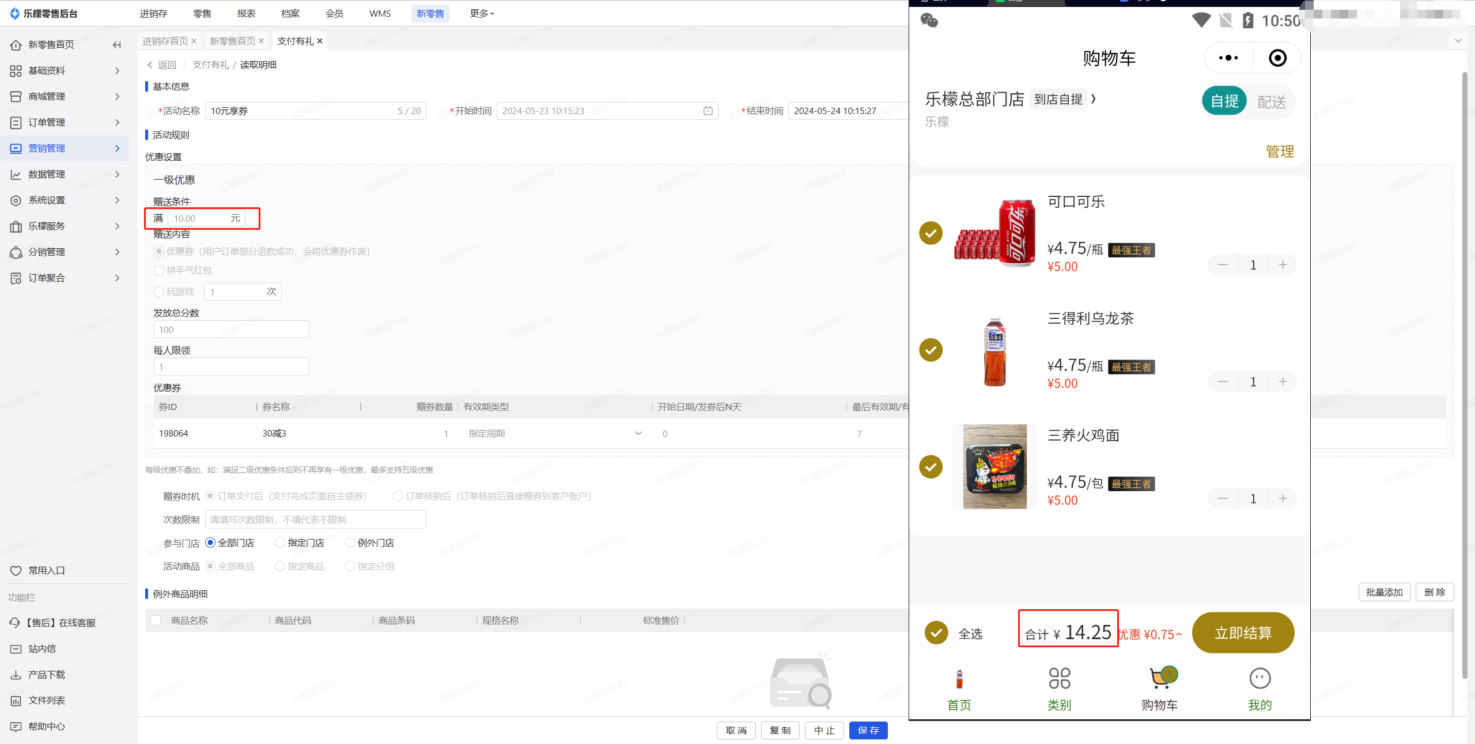Open the 更多 top menu dropdown
Screen dimensions: 1475x744
(x=482, y=13)
